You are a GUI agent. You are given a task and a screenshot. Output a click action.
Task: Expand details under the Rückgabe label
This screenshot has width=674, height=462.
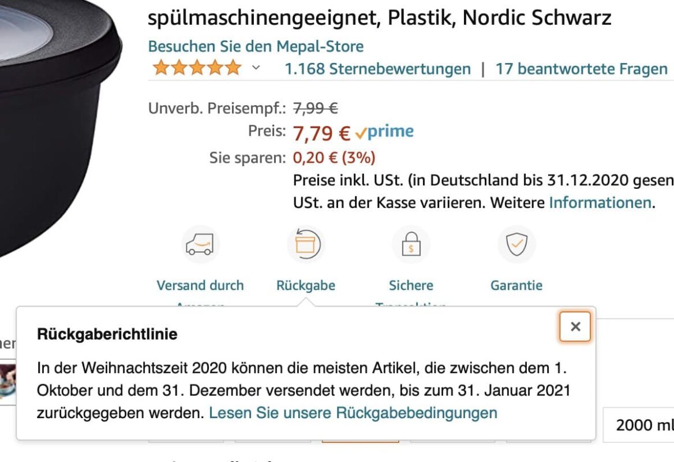click(306, 285)
